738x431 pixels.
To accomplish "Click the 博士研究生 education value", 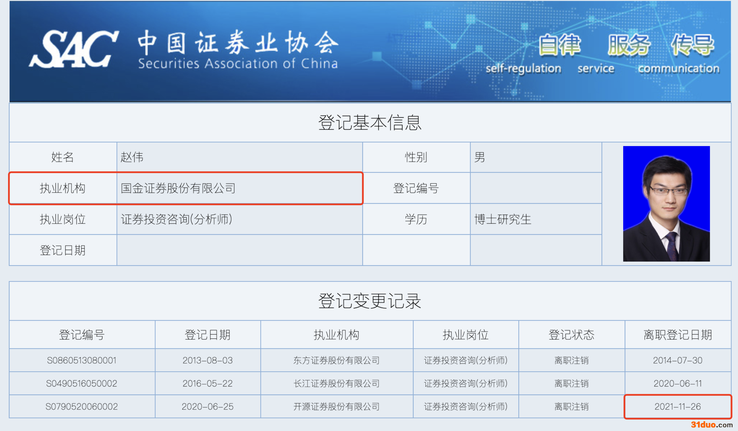I will coord(502,219).
